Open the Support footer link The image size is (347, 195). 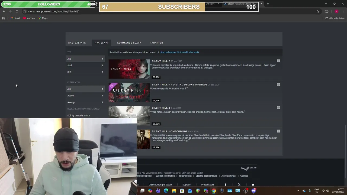click(x=187, y=185)
